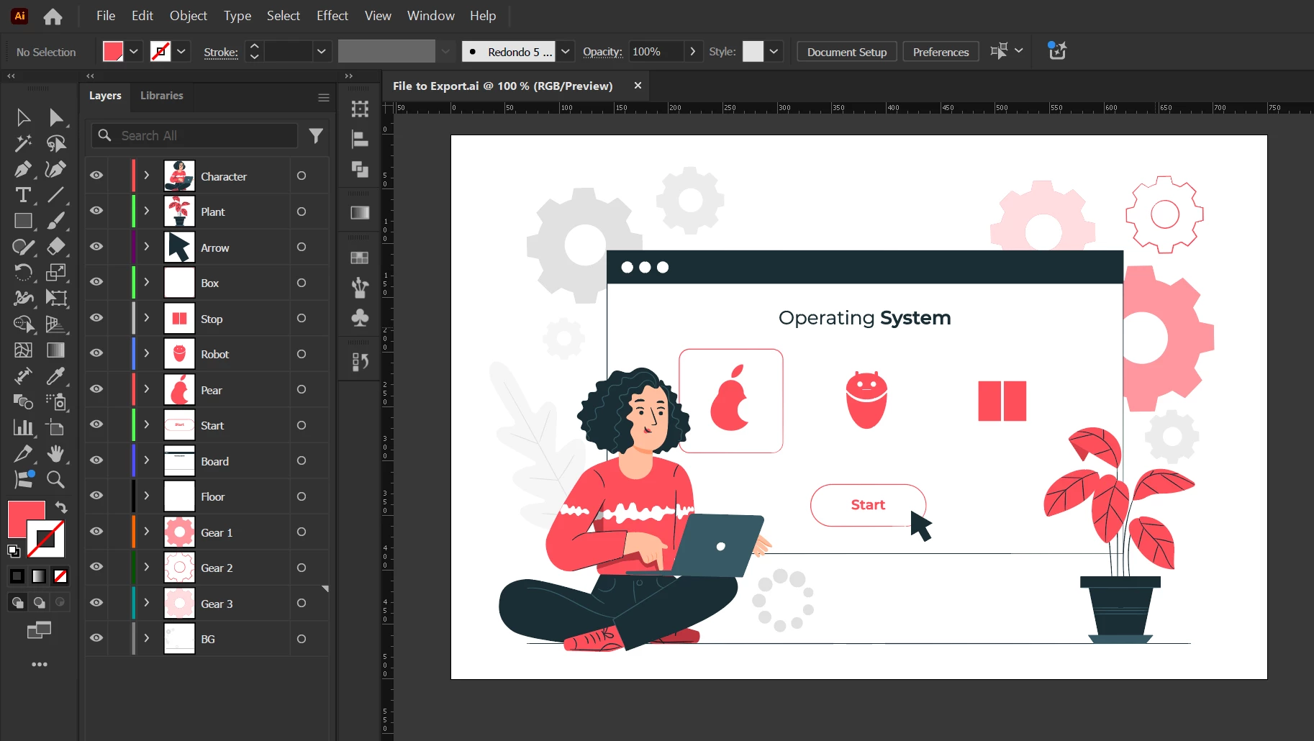Hide the Plant layer

(x=96, y=211)
